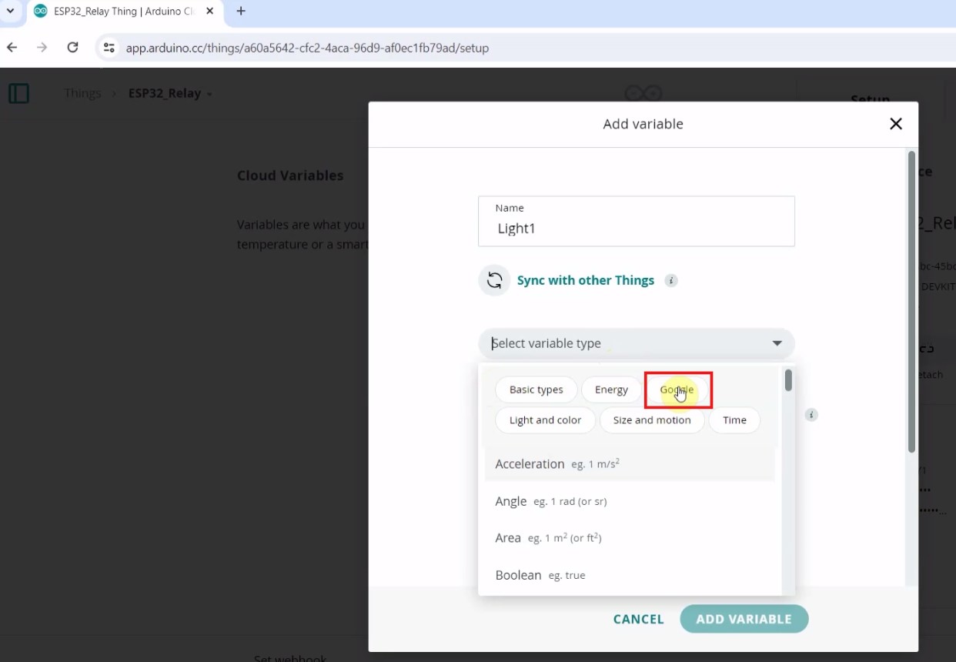
Task: Choose Acceleration from variable type list
Action: [x=530, y=464]
